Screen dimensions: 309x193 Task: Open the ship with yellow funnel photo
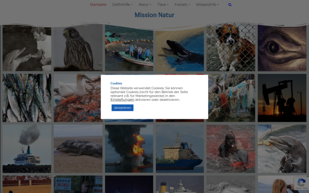(x=180, y=184)
